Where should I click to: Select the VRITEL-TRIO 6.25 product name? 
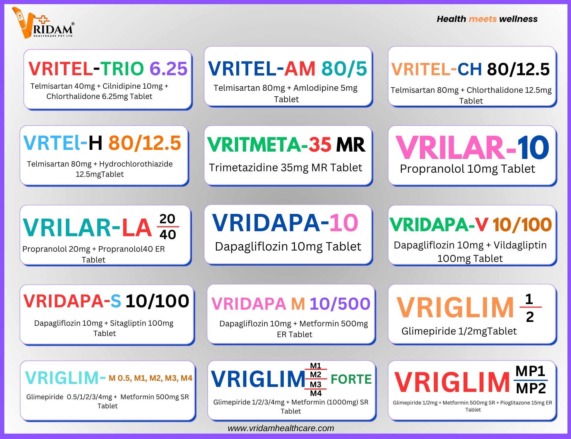(108, 68)
